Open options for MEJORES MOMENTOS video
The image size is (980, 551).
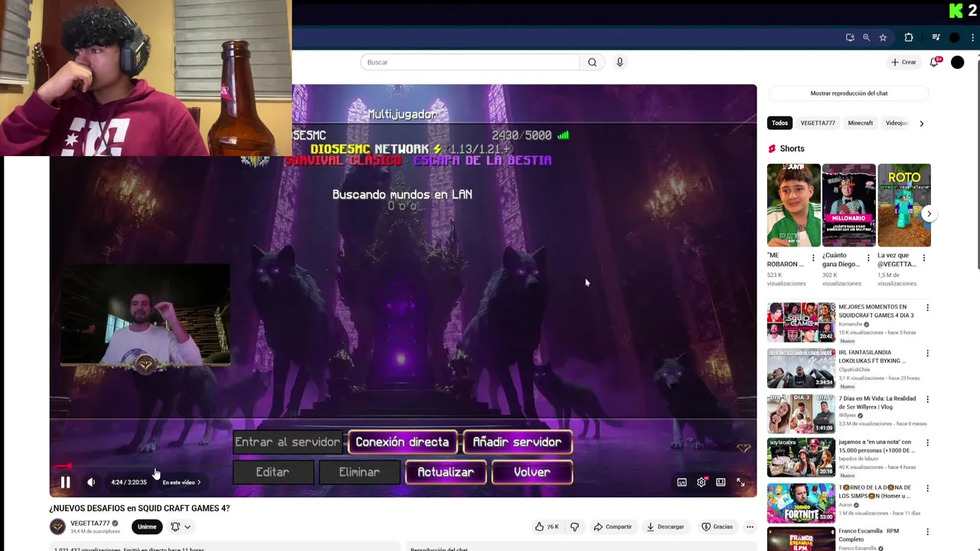(927, 308)
